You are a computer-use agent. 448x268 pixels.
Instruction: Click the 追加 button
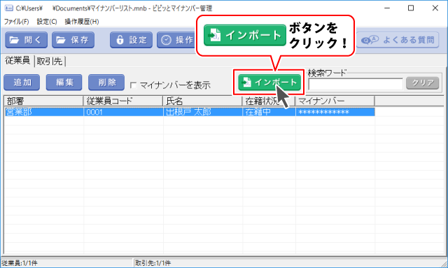point(22,83)
